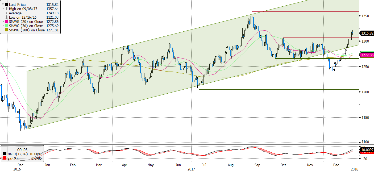
Task: Click the 'Feb' x-axis label
Action: (73, 165)
